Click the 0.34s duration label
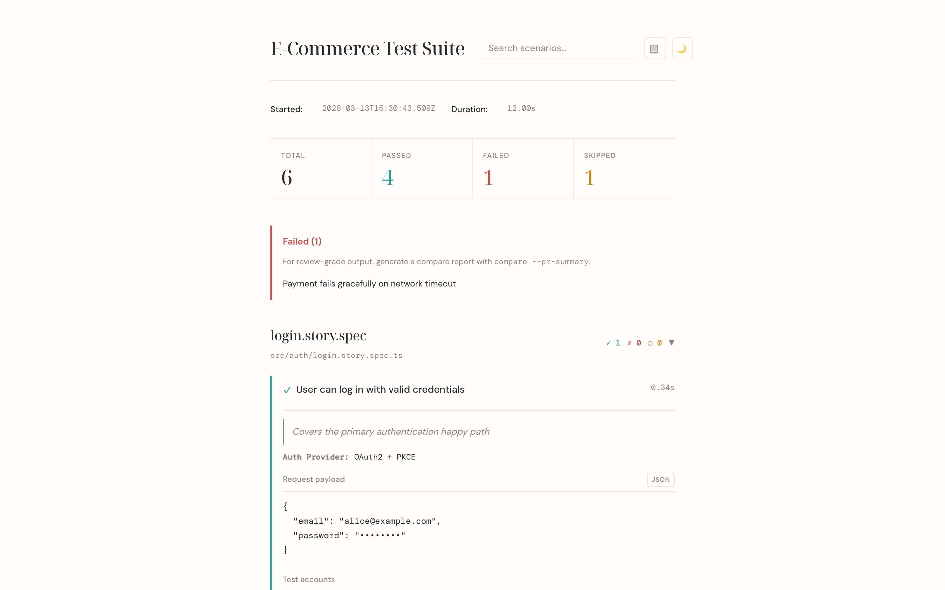The image size is (945, 590). pyautogui.click(x=662, y=387)
